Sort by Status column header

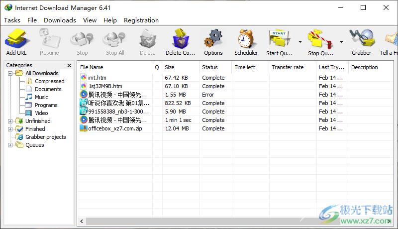(215, 67)
